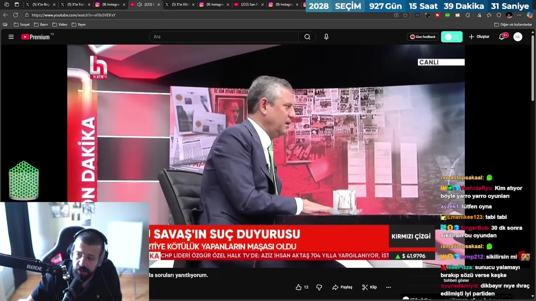
Task: Open the browser profile avatar
Action: pos(509,15)
